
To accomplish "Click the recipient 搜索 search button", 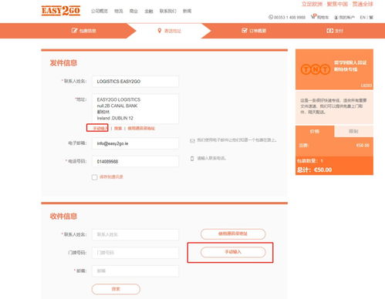I will point(116,289).
